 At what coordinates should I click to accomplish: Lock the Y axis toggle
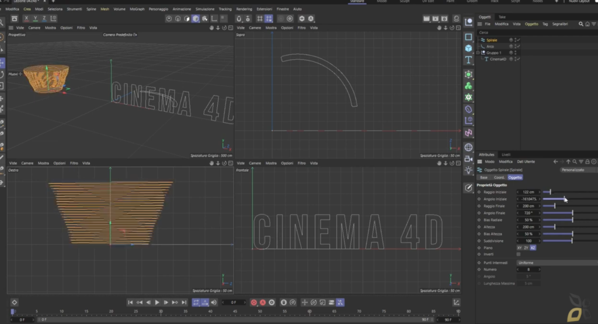pyautogui.click(x=36, y=18)
